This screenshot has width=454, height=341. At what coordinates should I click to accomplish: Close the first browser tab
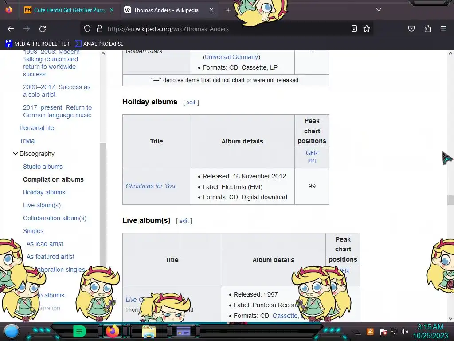click(112, 10)
